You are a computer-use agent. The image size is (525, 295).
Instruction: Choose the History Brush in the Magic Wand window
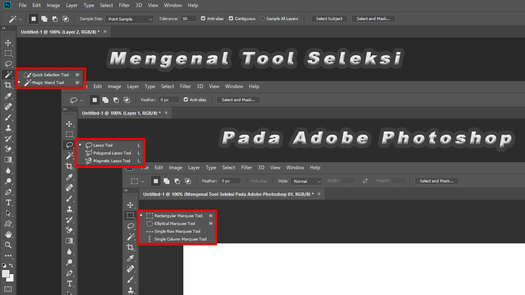tap(8, 138)
